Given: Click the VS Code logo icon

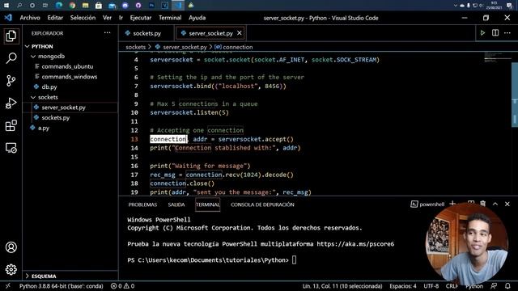Looking at the screenshot, I should coord(8,18).
